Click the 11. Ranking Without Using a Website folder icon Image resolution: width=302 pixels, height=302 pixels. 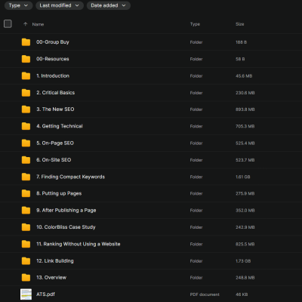(26, 244)
